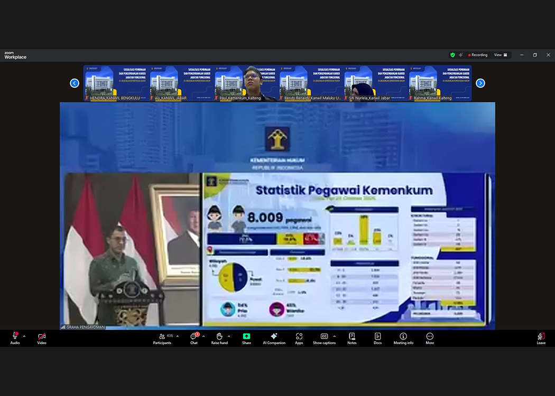
Task: Show Meeting info
Action: pyautogui.click(x=403, y=338)
